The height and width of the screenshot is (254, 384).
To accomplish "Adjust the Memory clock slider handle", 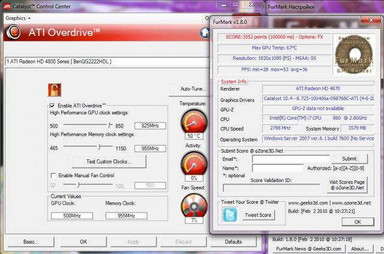I will 99,147.
